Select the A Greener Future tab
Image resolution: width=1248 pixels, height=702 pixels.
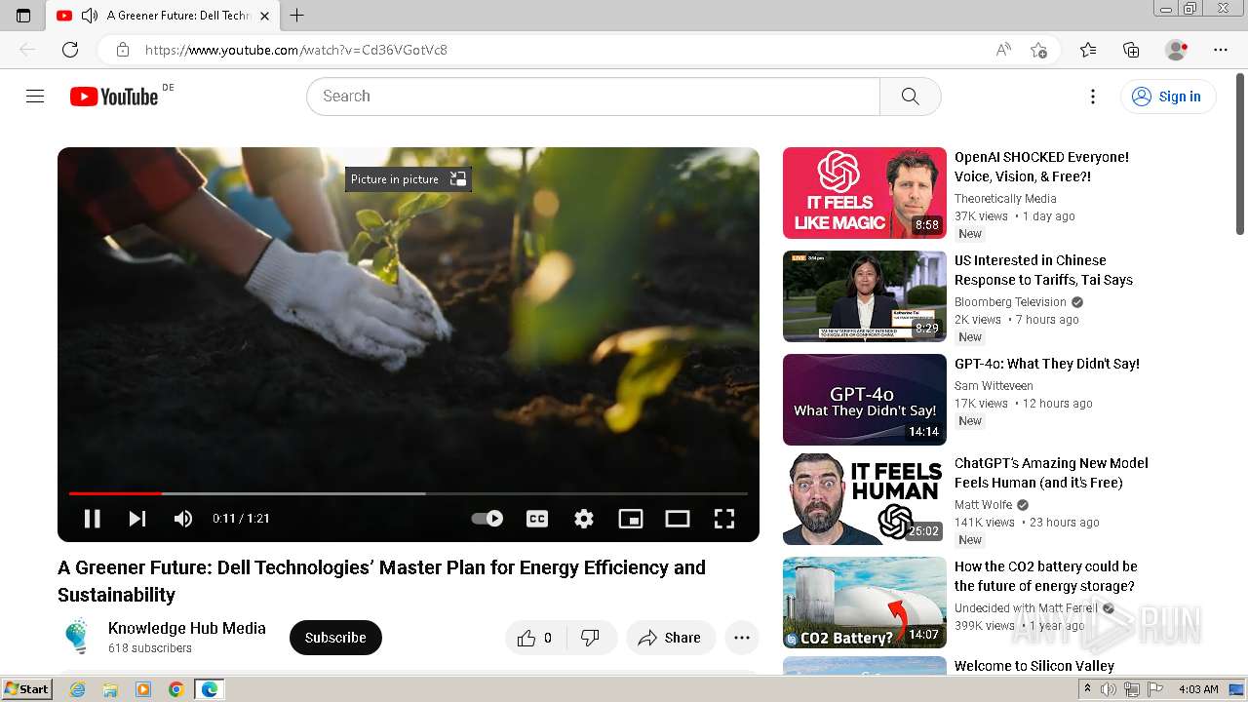(164, 16)
